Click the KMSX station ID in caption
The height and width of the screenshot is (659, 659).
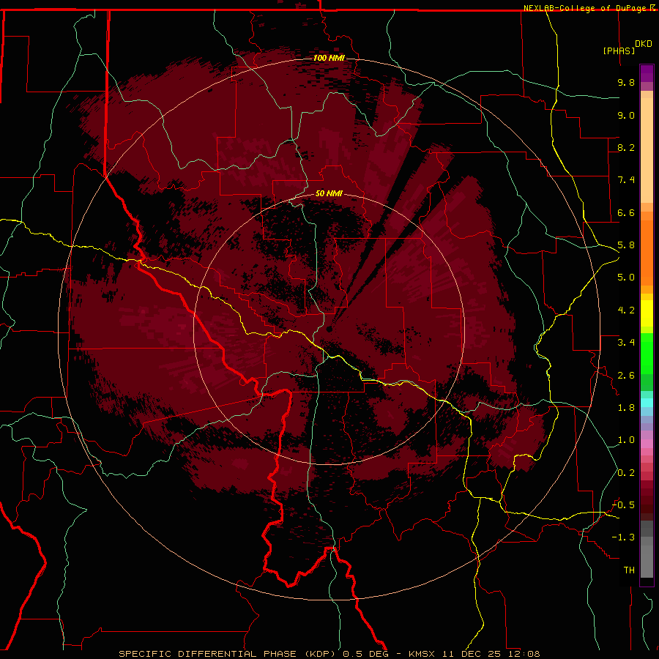click(x=421, y=654)
